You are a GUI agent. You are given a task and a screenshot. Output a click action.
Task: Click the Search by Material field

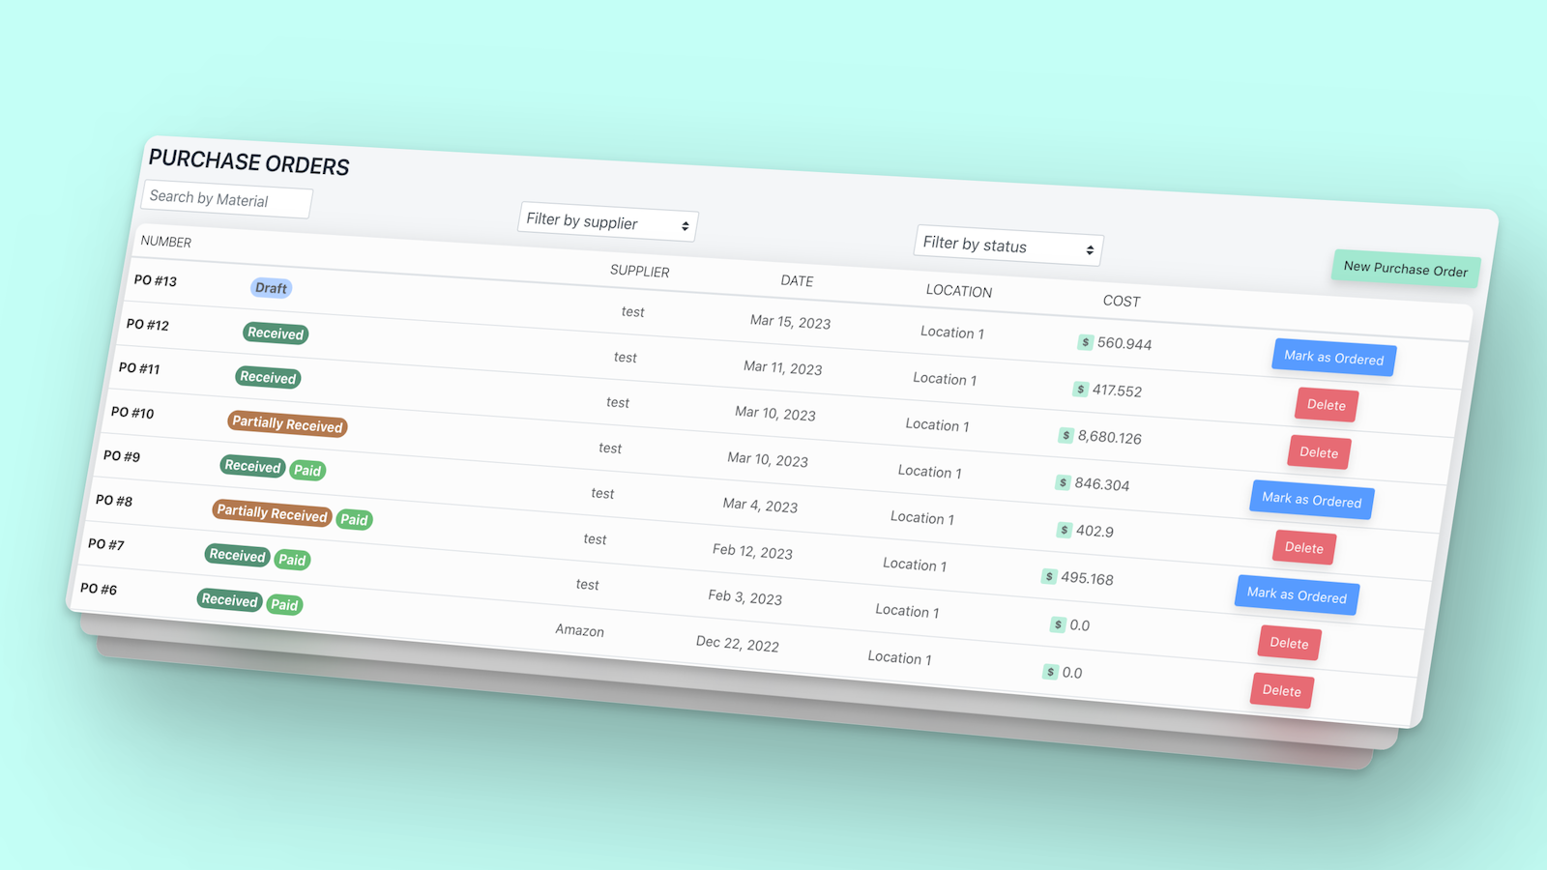[225, 200]
